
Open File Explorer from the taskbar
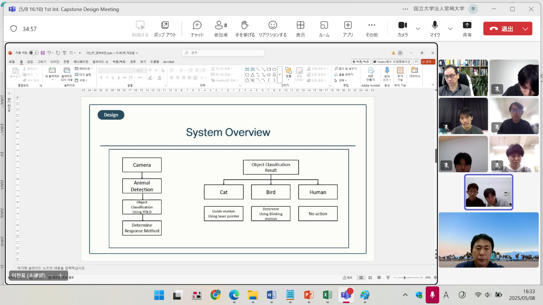pyautogui.click(x=253, y=295)
